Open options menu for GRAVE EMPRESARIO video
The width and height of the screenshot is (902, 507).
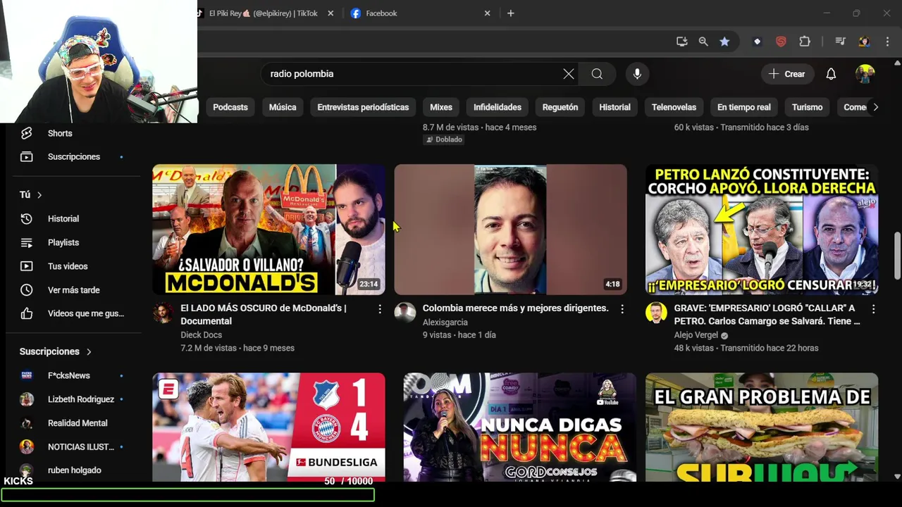(873, 309)
